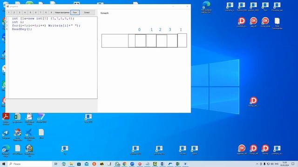Open File Explorer from the taskbar
Viewport: 298px width, 167px height.
pos(71,164)
